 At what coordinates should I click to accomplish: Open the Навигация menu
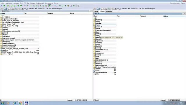(16, 3)
